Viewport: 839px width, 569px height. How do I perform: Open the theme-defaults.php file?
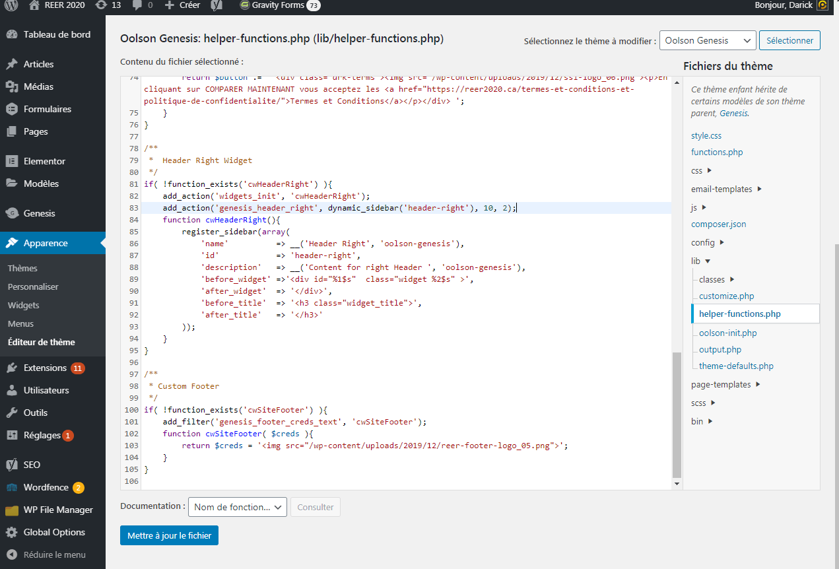click(x=736, y=366)
